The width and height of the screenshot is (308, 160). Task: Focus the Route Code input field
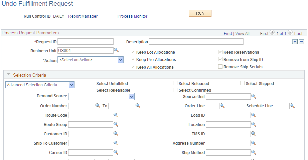pos(91,115)
